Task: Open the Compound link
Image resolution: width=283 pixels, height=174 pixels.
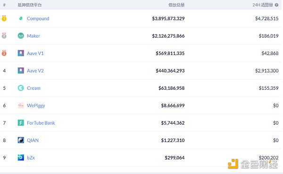Action: pyautogui.click(x=38, y=18)
